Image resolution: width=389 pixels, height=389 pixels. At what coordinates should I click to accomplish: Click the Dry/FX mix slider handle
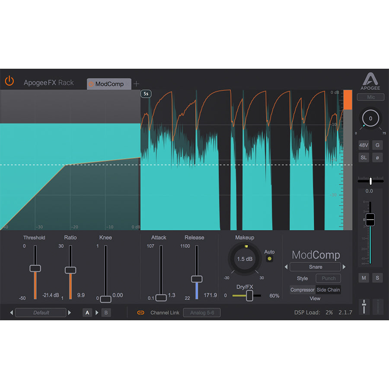250,295
